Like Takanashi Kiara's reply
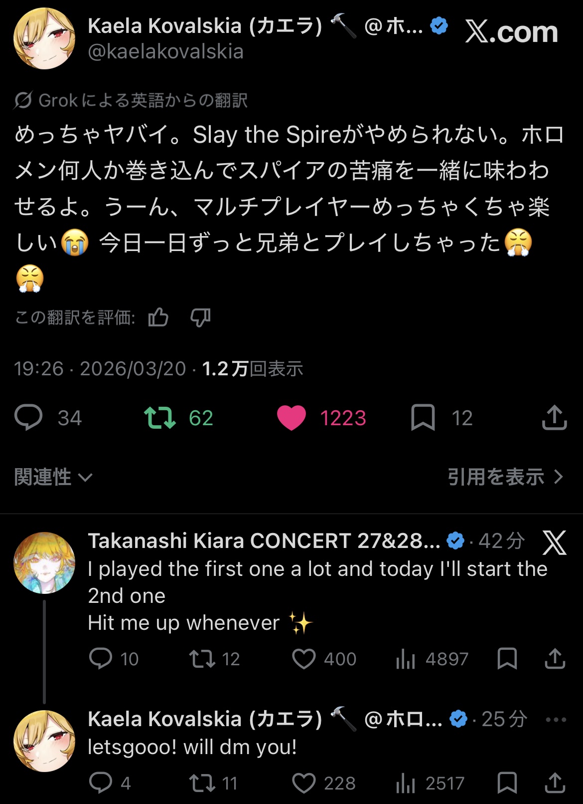Screen dimensions: 583x804 303,659
